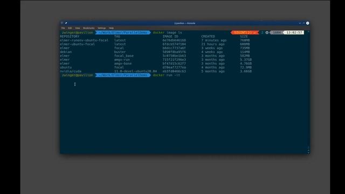Viewport: 345px width, 194px height.
Task: Click the '3 weeks ago' created value
Action: tap(212, 48)
